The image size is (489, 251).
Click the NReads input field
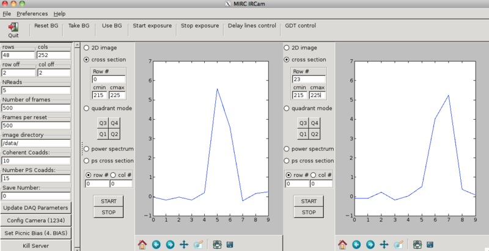pyautogui.click(x=36, y=90)
